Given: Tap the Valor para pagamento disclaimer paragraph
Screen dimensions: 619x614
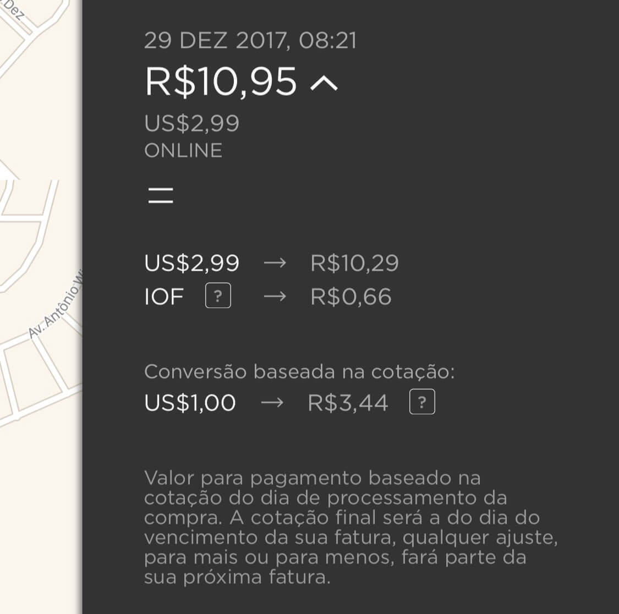Looking at the screenshot, I should 350,528.
